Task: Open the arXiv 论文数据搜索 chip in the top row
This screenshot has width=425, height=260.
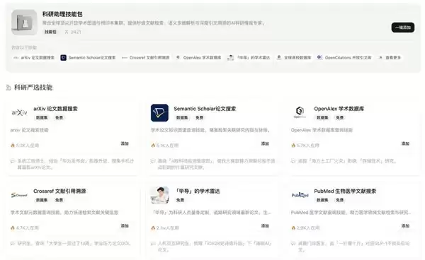Action: tap(34, 57)
